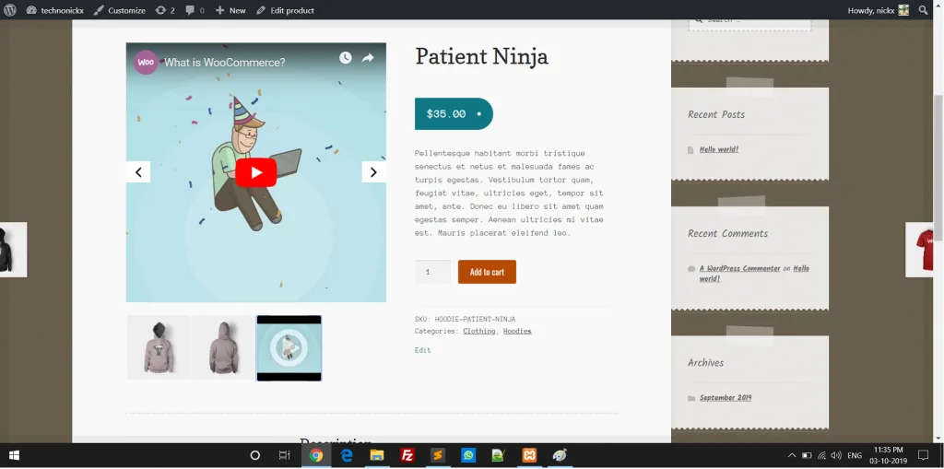944x469 pixels.
Task: Open the volume control in tray
Action: (836, 456)
